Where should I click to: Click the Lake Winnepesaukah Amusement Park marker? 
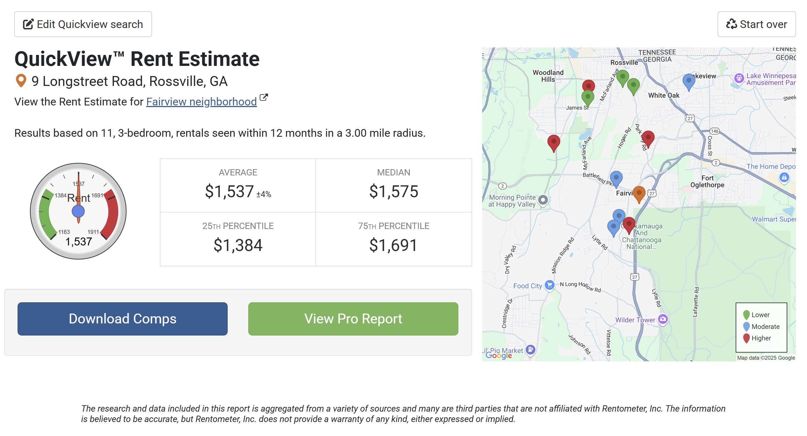(739, 78)
